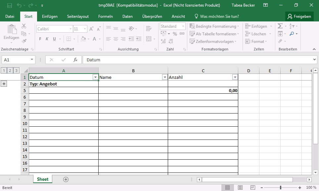Enable wrap text for the cell
The width and height of the screenshot is (319, 191).
coord(149,29)
